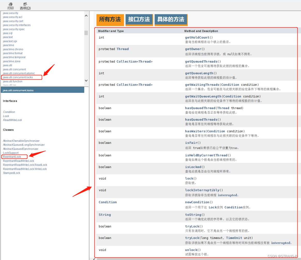301x260 pixels.
Task: Click the Print (打印) toolbar icon
Action: point(11,6)
